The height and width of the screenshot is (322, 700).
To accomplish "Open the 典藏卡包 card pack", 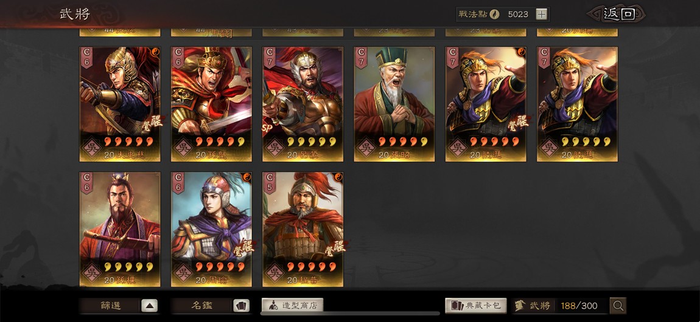I will coord(476,306).
